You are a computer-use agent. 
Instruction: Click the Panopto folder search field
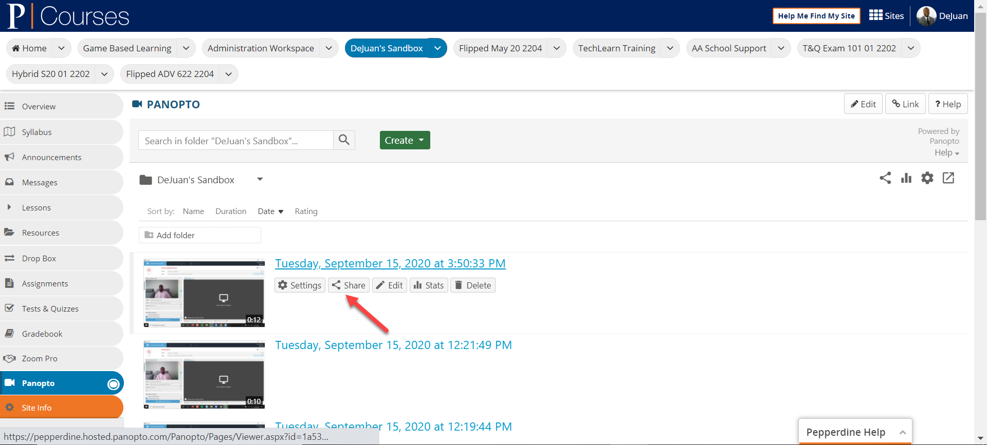tap(235, 141)
